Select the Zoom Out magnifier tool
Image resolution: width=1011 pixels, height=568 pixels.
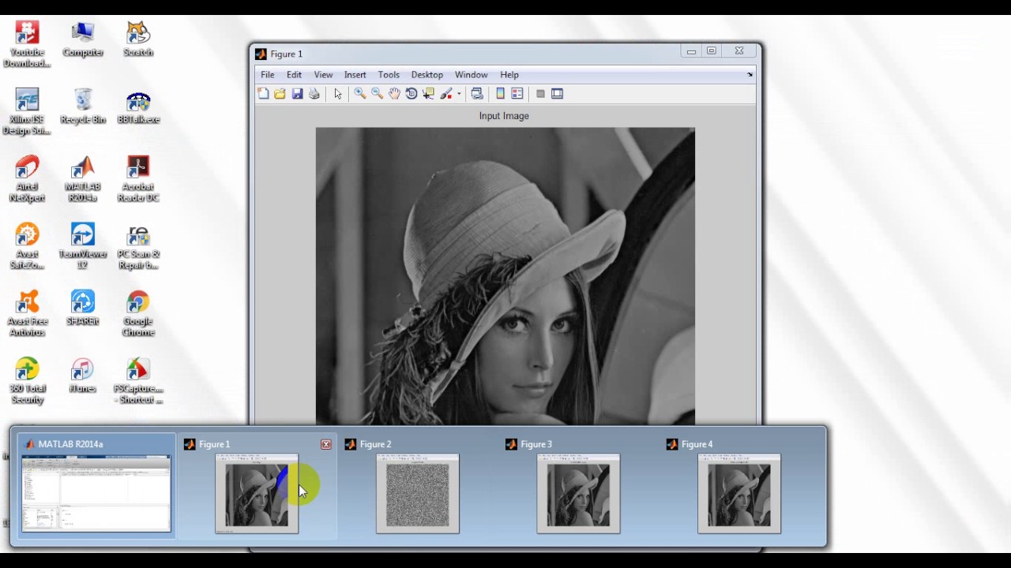click(x=377, y=94)
